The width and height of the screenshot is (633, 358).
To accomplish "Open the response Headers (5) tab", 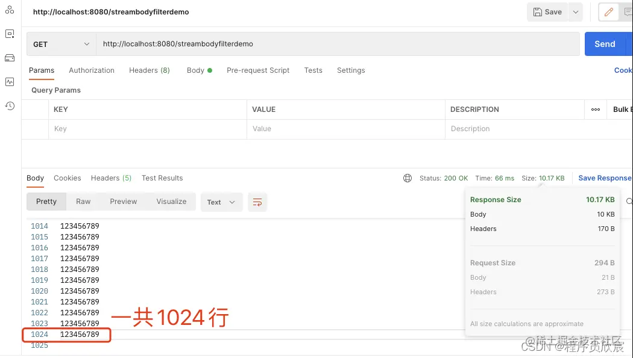I will click(x=111, y=178).
